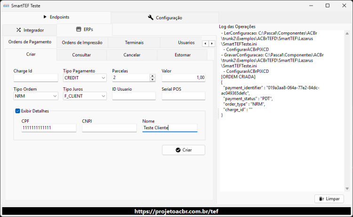This screenshot has width=353, height=217.
Task: Select the Estornar sub-tab
Action: [x=182, y=55]
